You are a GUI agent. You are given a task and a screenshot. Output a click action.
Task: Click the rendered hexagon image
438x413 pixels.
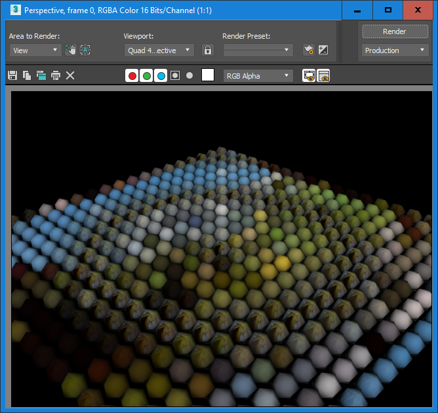(222, 249)
